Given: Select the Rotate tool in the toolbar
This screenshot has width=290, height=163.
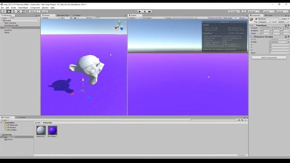Looking at the screenshot, I should [x=14, y=11].
